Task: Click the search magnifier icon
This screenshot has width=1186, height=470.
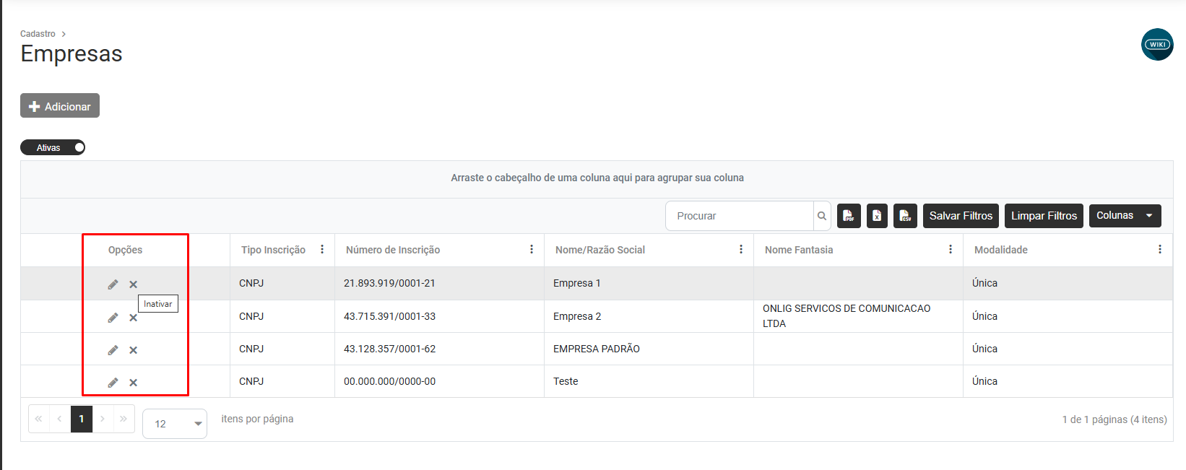Action: [822, 216]
